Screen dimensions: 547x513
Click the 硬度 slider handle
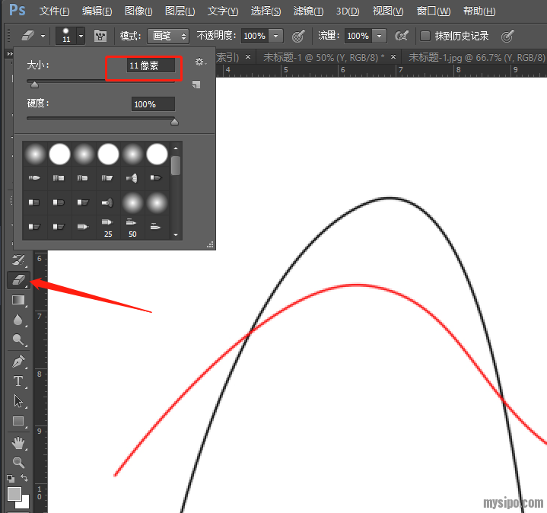pos(174,121)
